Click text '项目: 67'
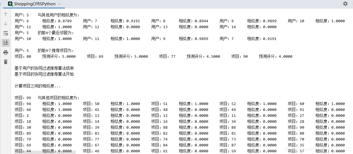This screenshot has width=353, height=154. pyautogui.click(x=91, y=145)
